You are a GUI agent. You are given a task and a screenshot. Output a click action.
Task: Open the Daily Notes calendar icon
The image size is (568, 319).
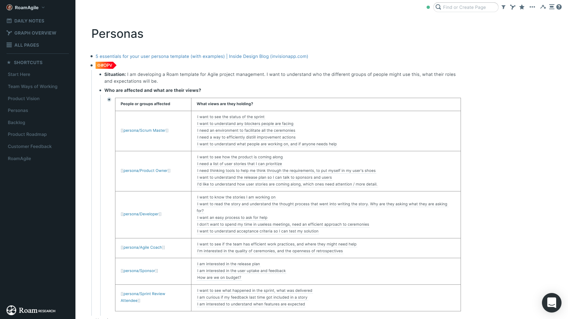pyautogui.click(x=9, y=21)
